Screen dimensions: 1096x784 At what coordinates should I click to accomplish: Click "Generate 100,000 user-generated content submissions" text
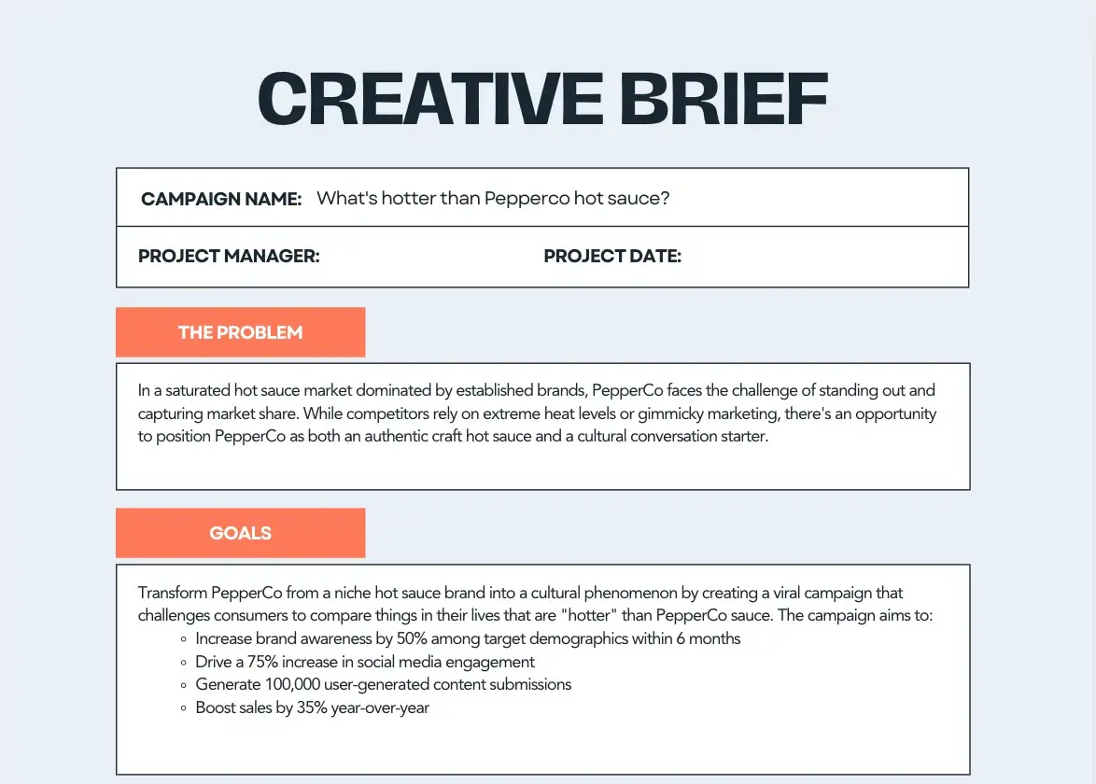[383, 684]
